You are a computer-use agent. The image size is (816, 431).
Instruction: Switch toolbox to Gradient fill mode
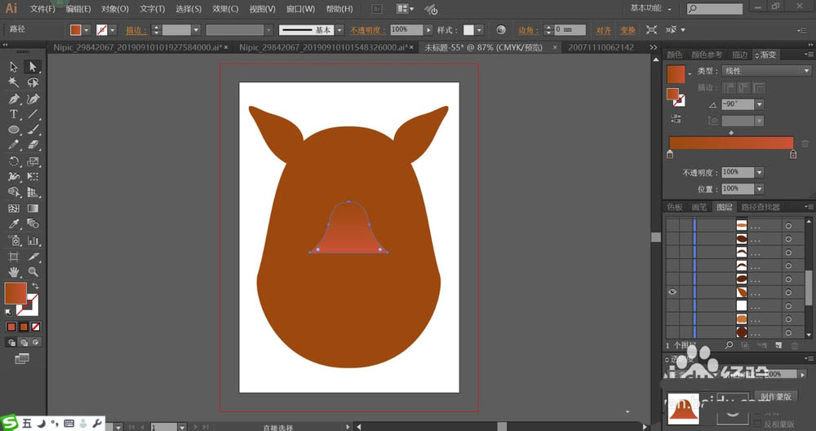pos(24,327)
